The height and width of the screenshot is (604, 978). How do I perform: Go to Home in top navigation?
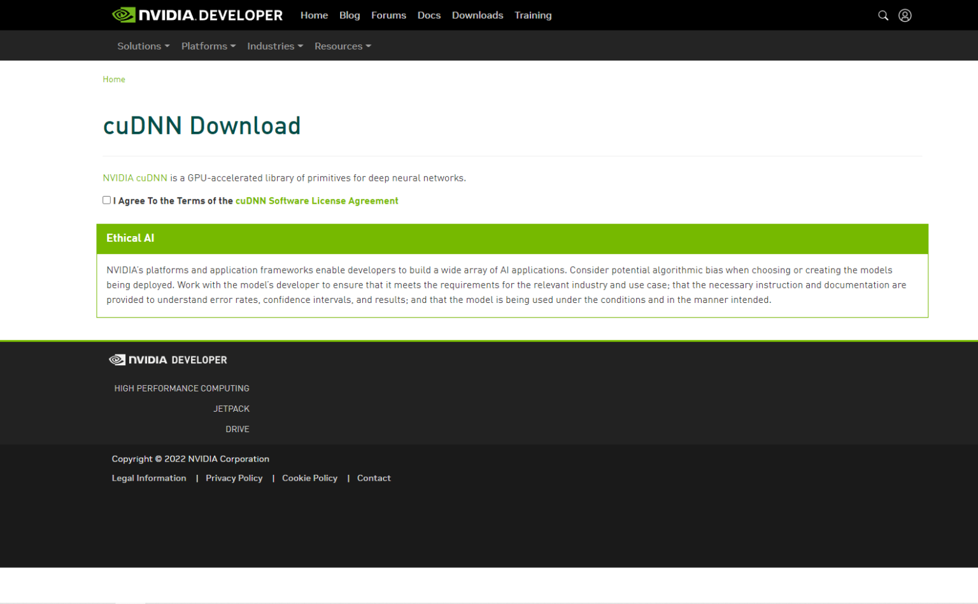pos(314,15)
